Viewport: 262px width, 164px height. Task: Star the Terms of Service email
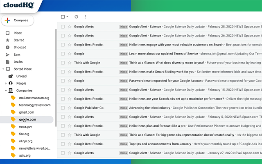[x=70, y=54]
